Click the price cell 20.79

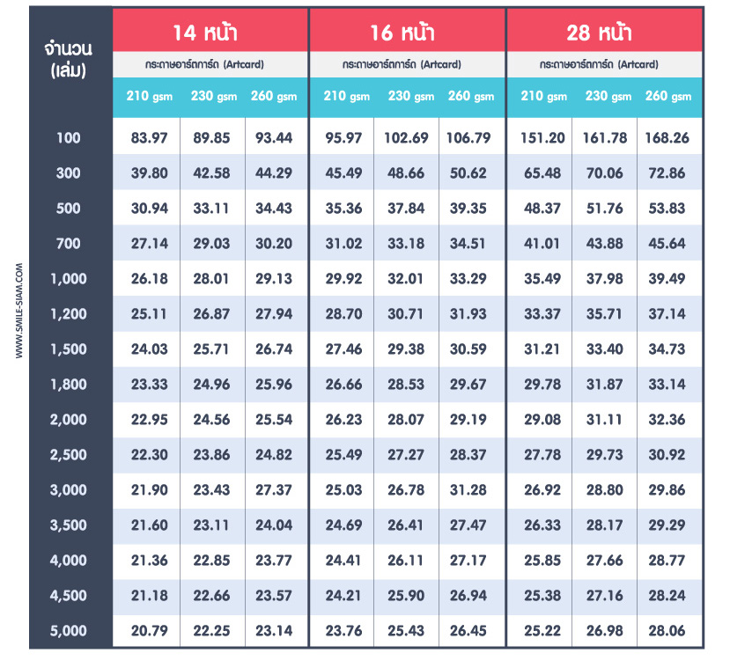coord(149,631)
